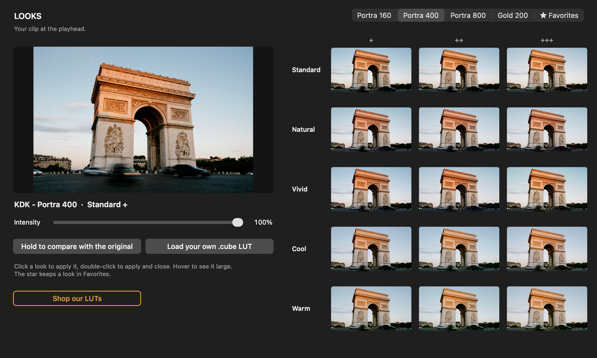
Task: Click the single plus column header
Action: pyautogui.click(x=371, y=40)
